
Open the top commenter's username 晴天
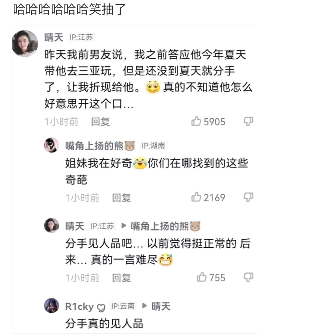54,37
